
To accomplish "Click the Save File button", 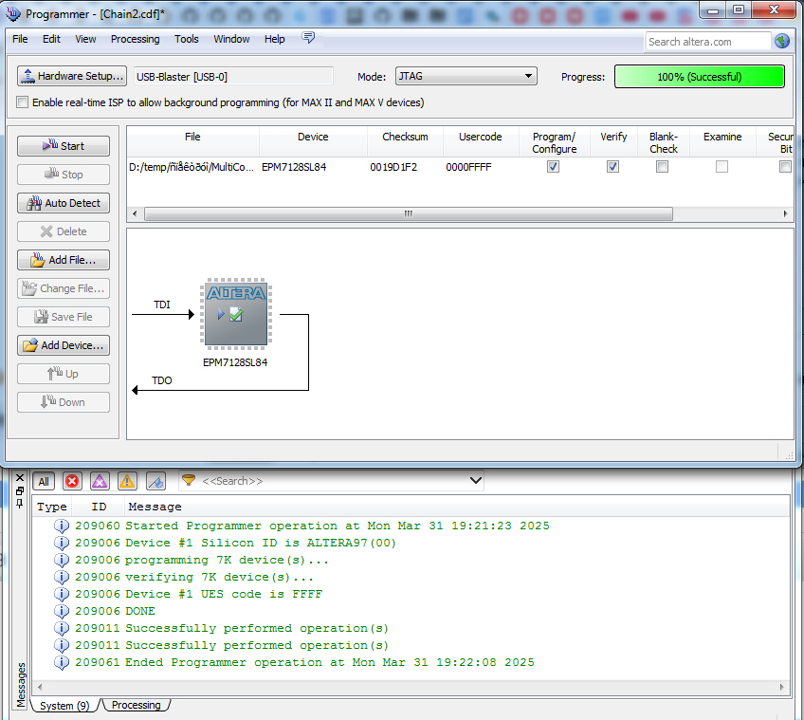I will [64, 317].
